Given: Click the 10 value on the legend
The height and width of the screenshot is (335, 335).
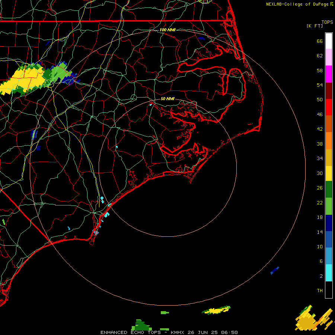Looking at the screenshot, I should tap(320, 247).
